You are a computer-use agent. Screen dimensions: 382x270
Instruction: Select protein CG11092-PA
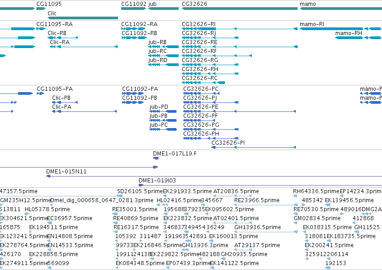pos(133,93)
